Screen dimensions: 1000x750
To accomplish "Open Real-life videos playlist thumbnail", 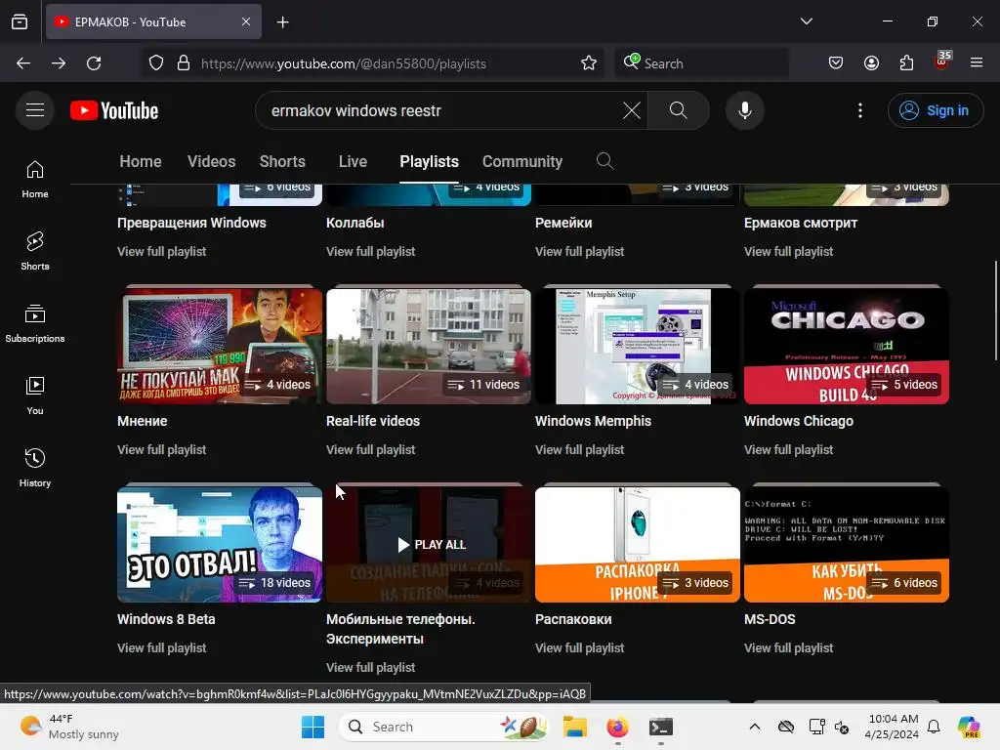I will tap(429, 347).
